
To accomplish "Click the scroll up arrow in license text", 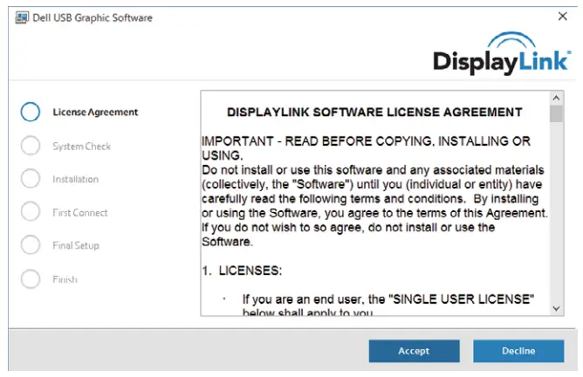I will 556,98.
